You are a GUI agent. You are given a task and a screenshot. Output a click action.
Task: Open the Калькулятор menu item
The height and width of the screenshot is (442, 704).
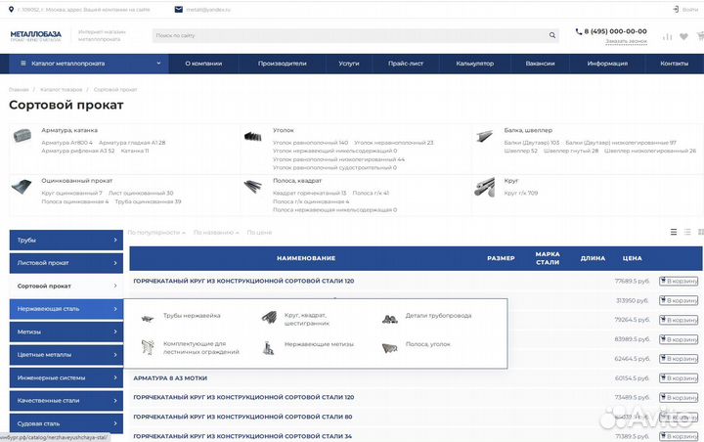click(x=474, y=64)
